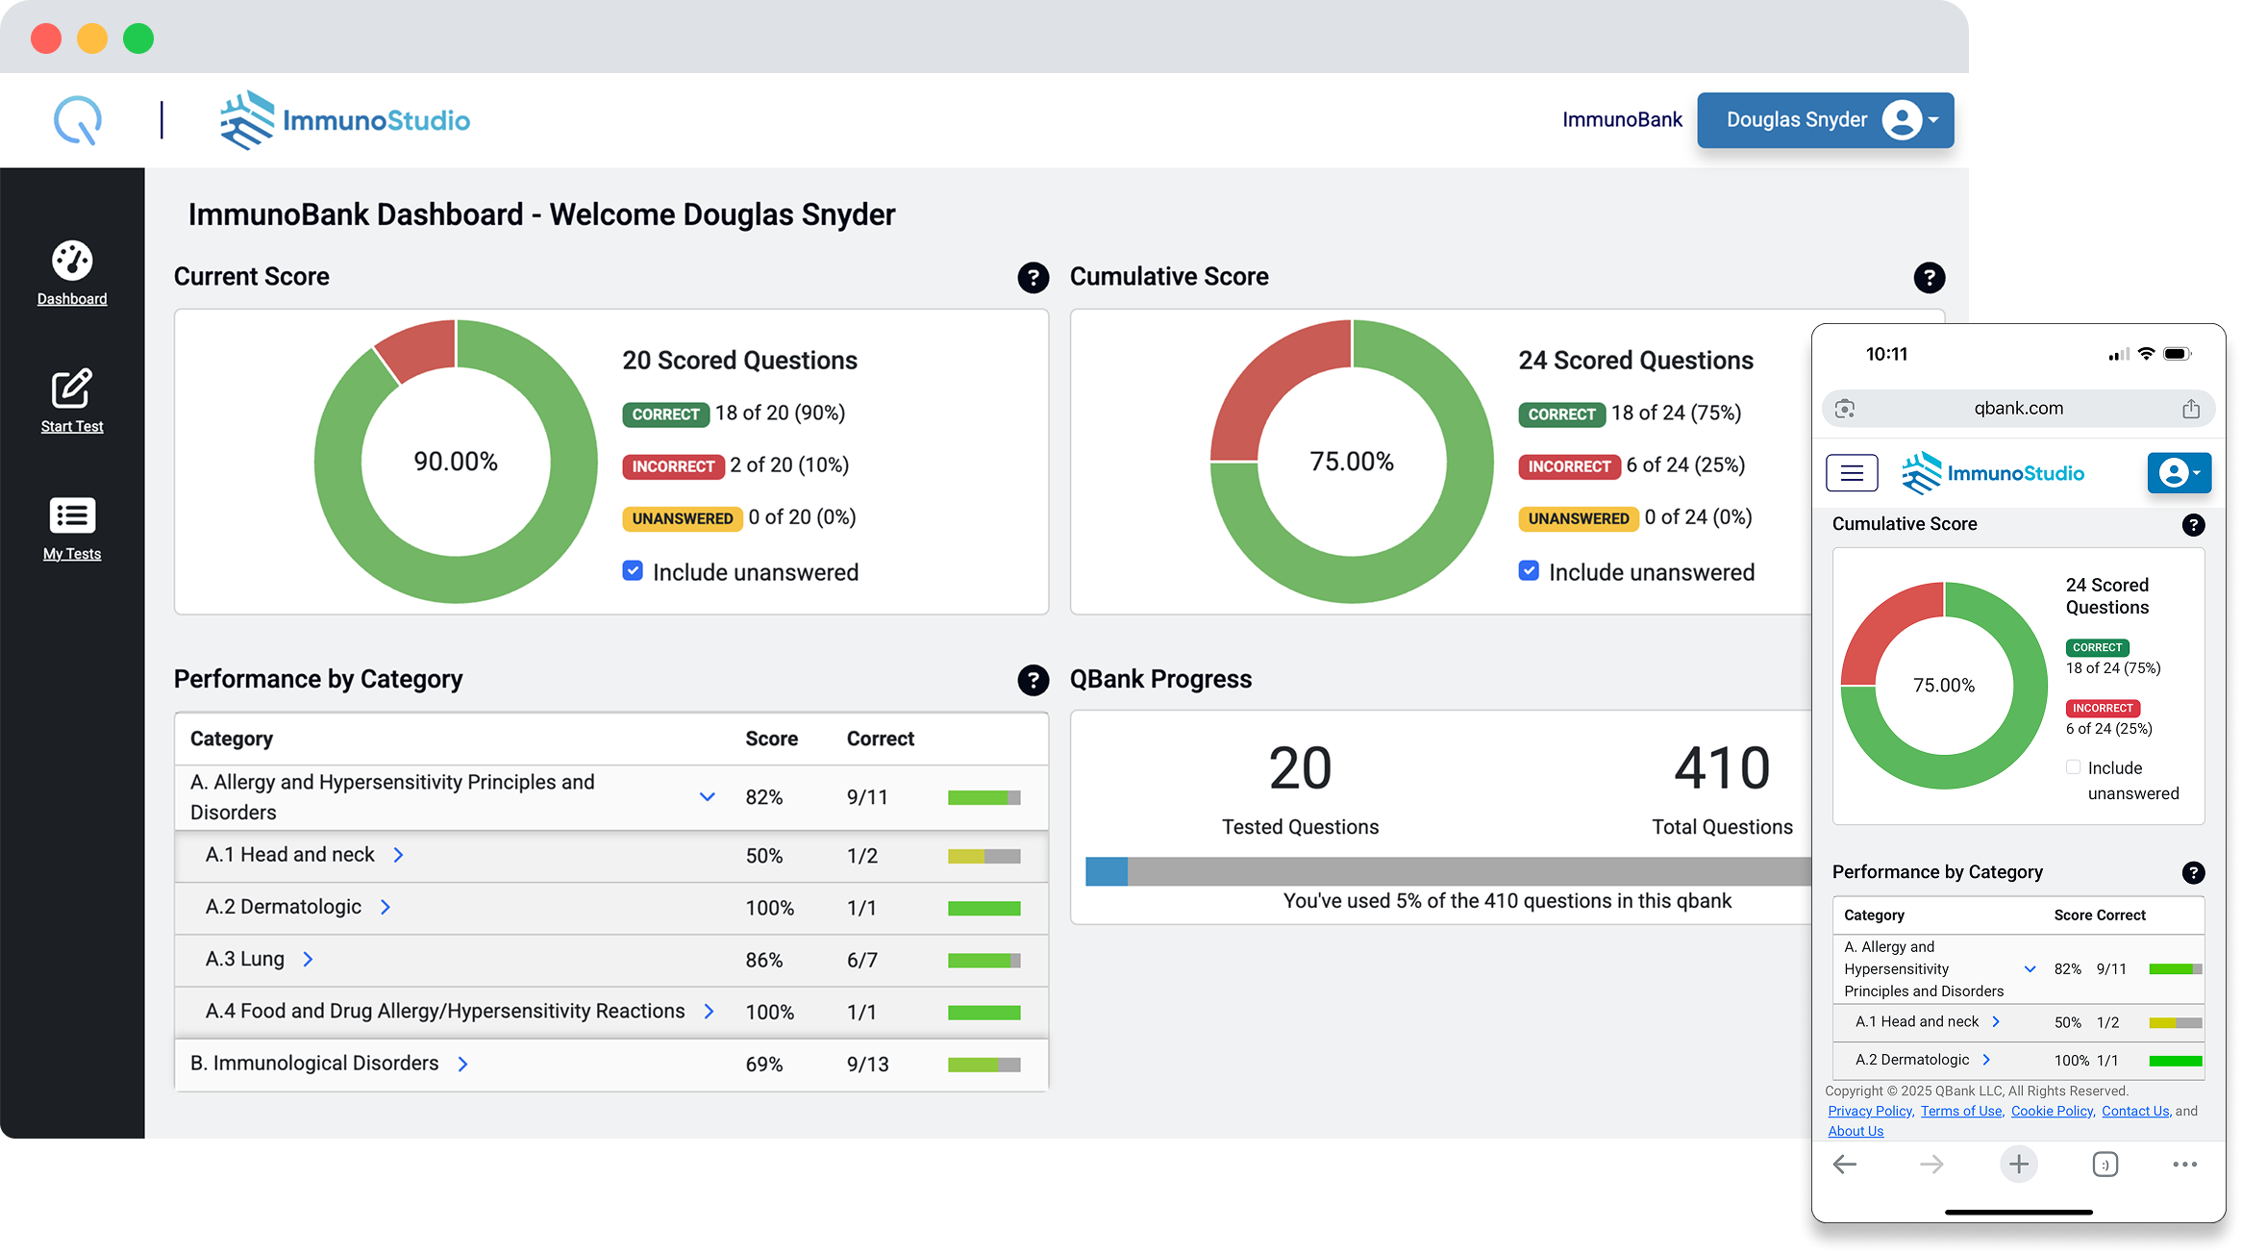The image size is (2242, 1254).
Task: Tap the qbank.com mobile address bar
Action: coord(2018,409)
